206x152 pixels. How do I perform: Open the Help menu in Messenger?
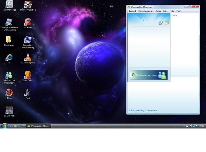[x=172, y=11]
